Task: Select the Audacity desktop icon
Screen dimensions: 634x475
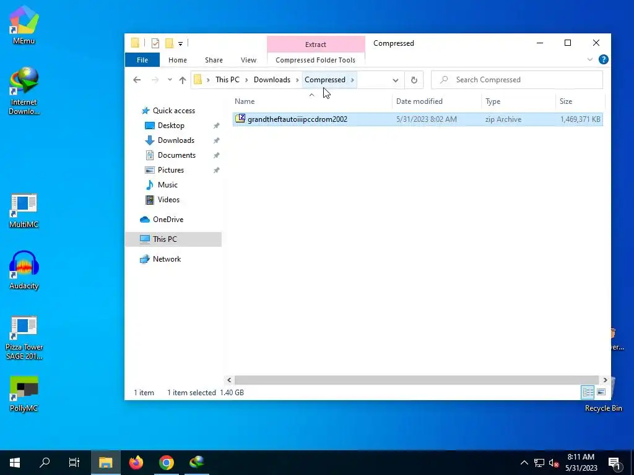Action: (24, 270)
